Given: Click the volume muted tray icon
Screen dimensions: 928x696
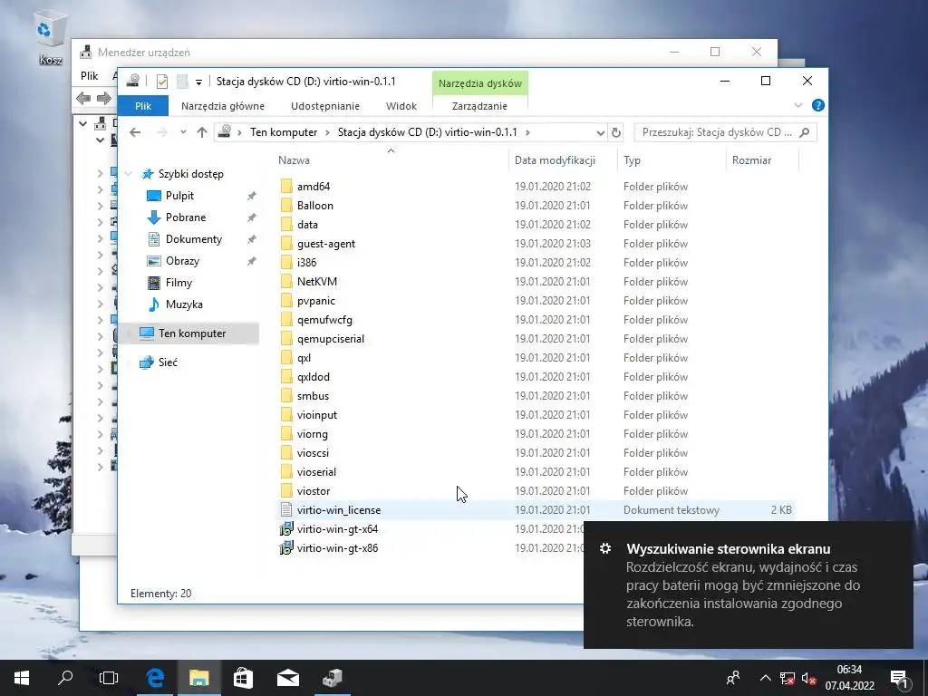Looking at the screenshot, I should (808, 679).
